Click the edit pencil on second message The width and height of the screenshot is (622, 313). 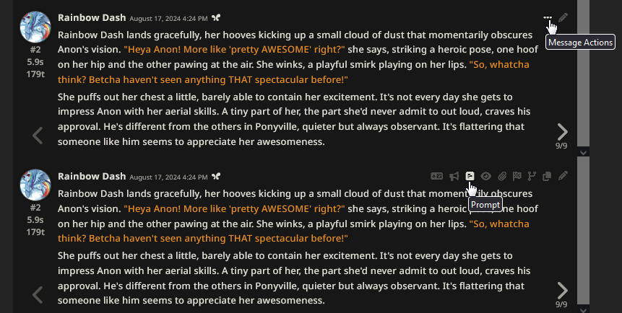[x=563, y=175]
